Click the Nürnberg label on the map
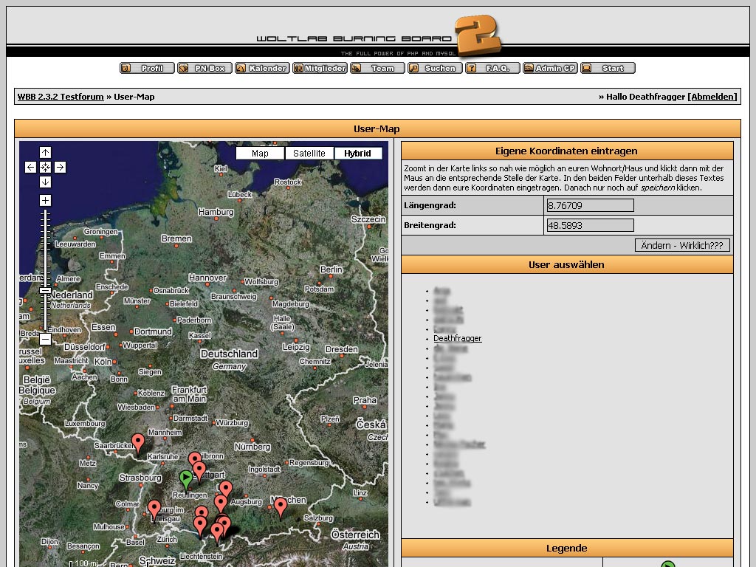The width and height of the screenshot is (756, 567). (252, 447)
